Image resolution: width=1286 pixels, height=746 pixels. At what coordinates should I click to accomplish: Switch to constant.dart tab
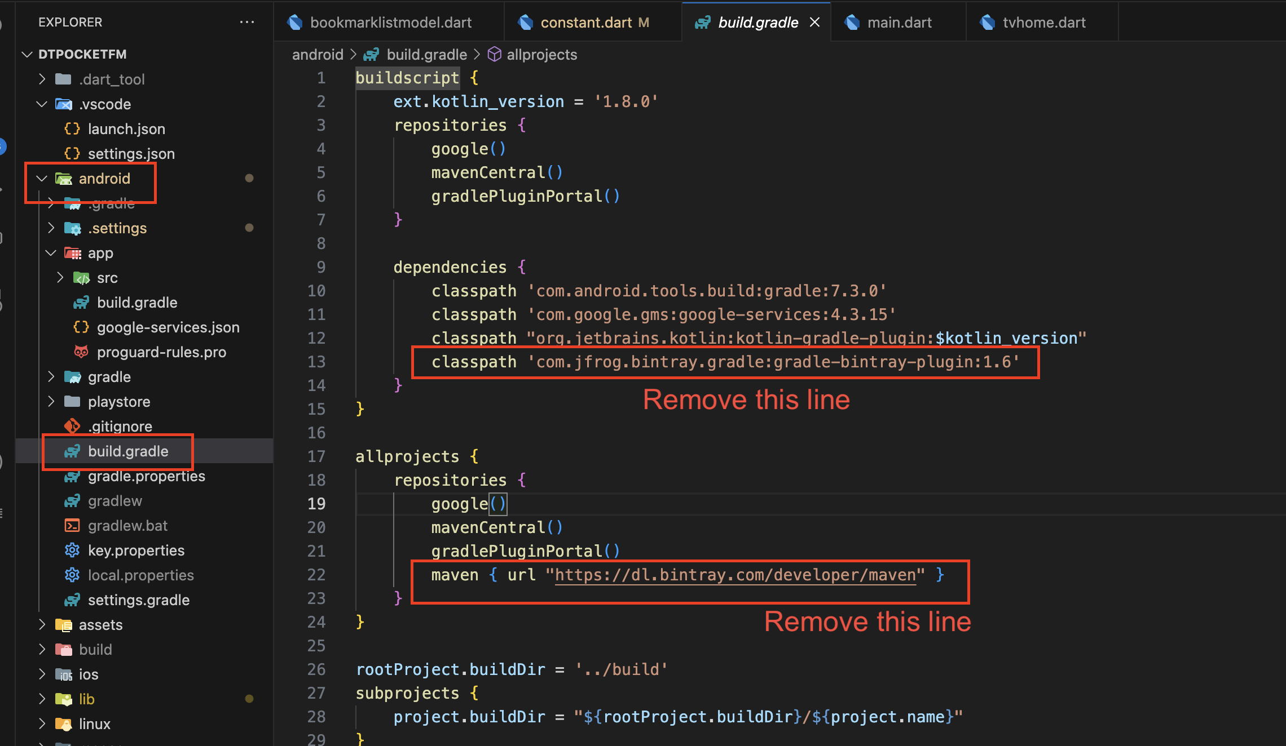[x=593, y=23]
